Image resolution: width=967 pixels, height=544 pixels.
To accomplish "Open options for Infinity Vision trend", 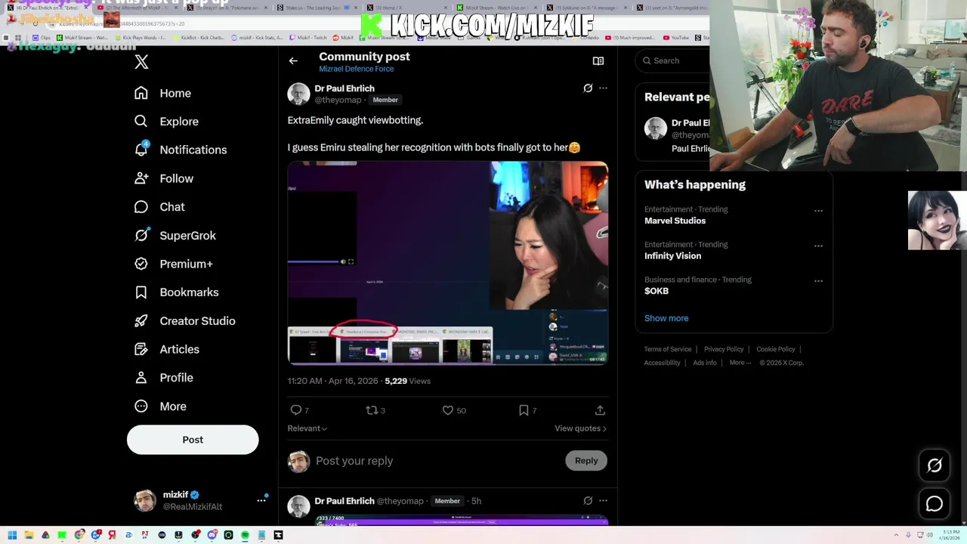I will 818,246.
